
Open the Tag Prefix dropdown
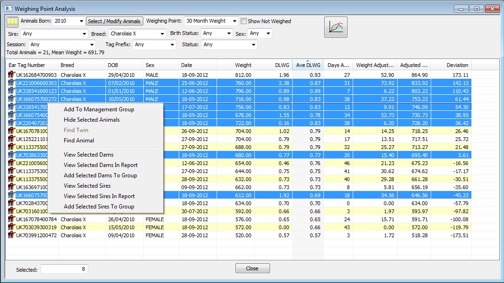point(173,44)
